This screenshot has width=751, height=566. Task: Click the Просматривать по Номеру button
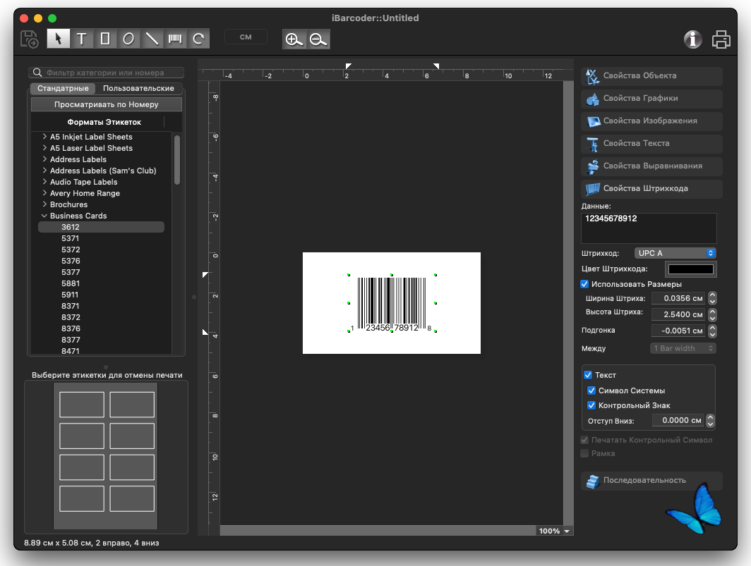coord(105,104)
